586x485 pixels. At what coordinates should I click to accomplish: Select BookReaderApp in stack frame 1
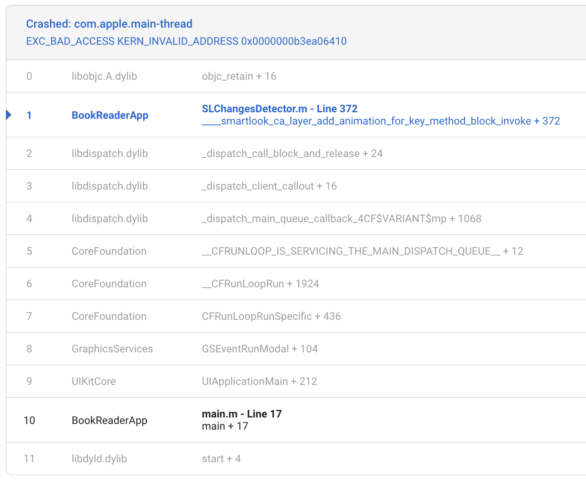(110, 115)
